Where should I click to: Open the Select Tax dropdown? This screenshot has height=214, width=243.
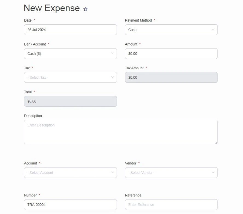tap(70, 77)
